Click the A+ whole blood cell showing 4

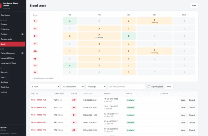(70, 21)
